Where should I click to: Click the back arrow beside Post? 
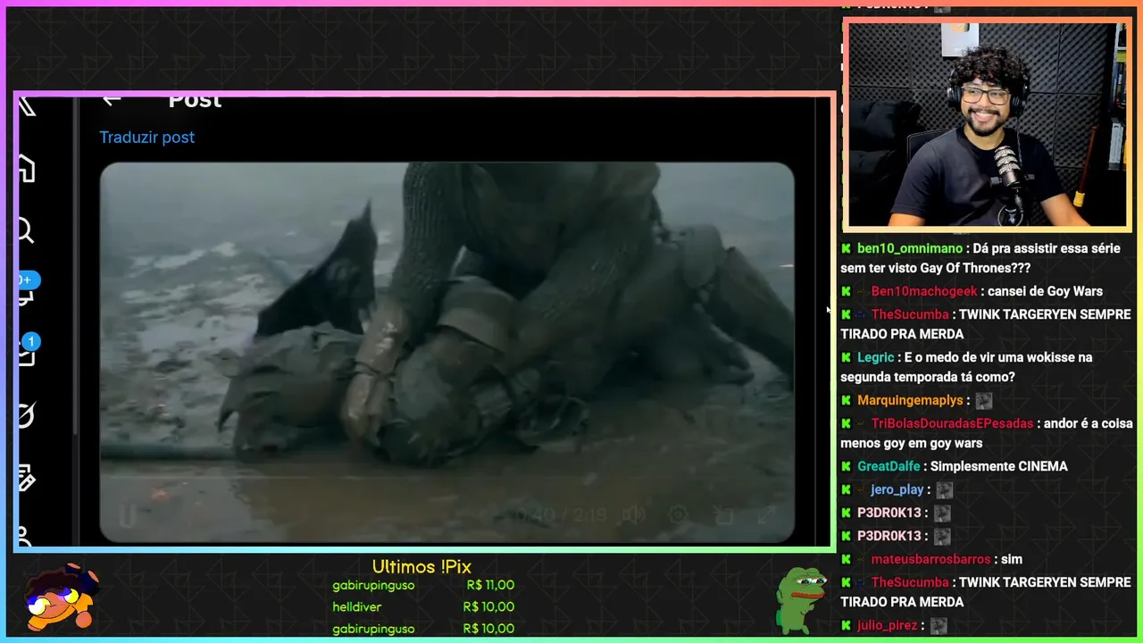tap(112, 100)
